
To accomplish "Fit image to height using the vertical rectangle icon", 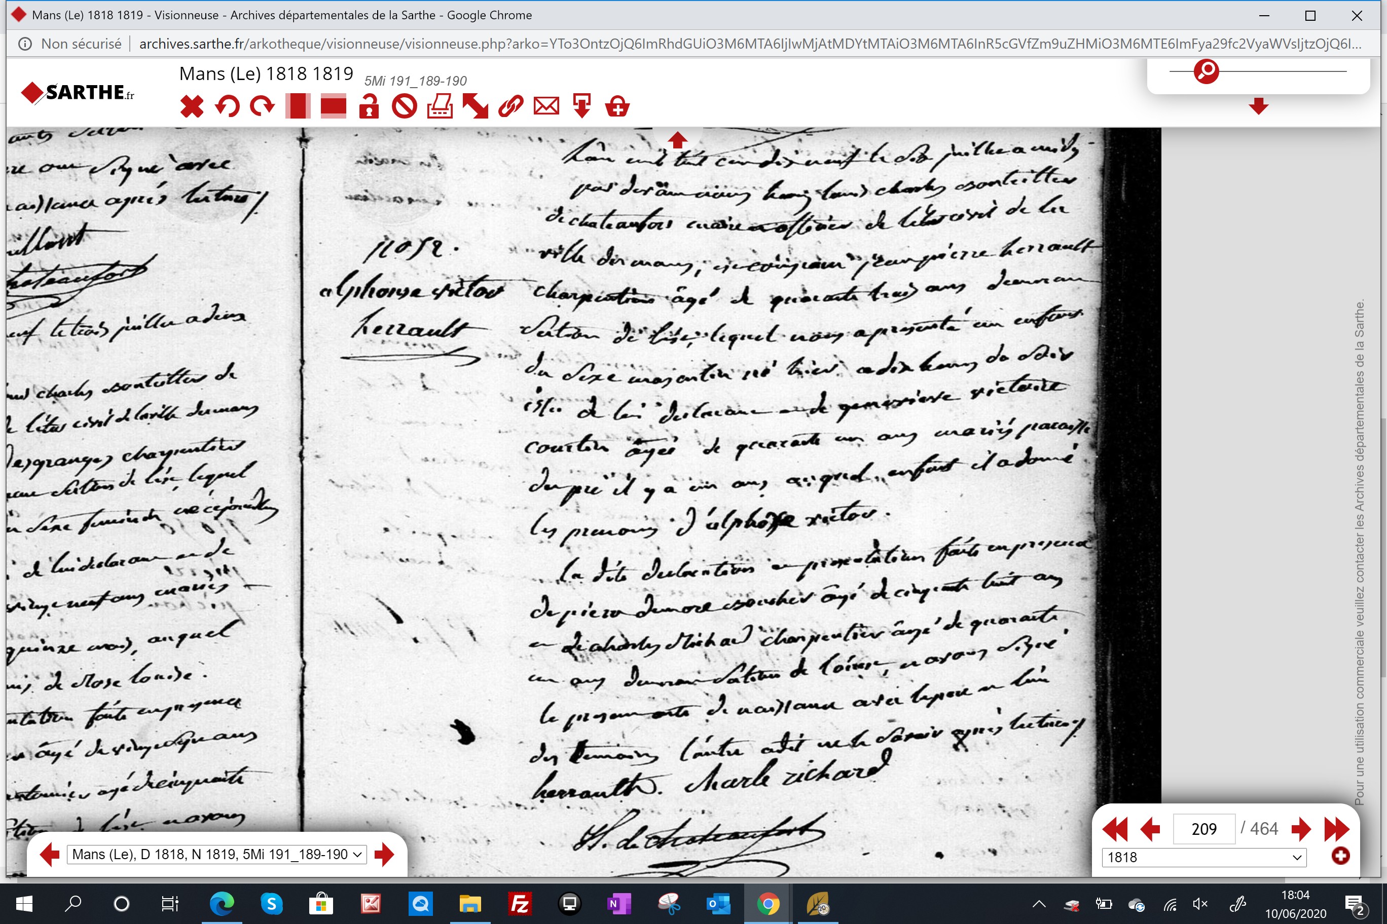I will click(x=298, y=107).
